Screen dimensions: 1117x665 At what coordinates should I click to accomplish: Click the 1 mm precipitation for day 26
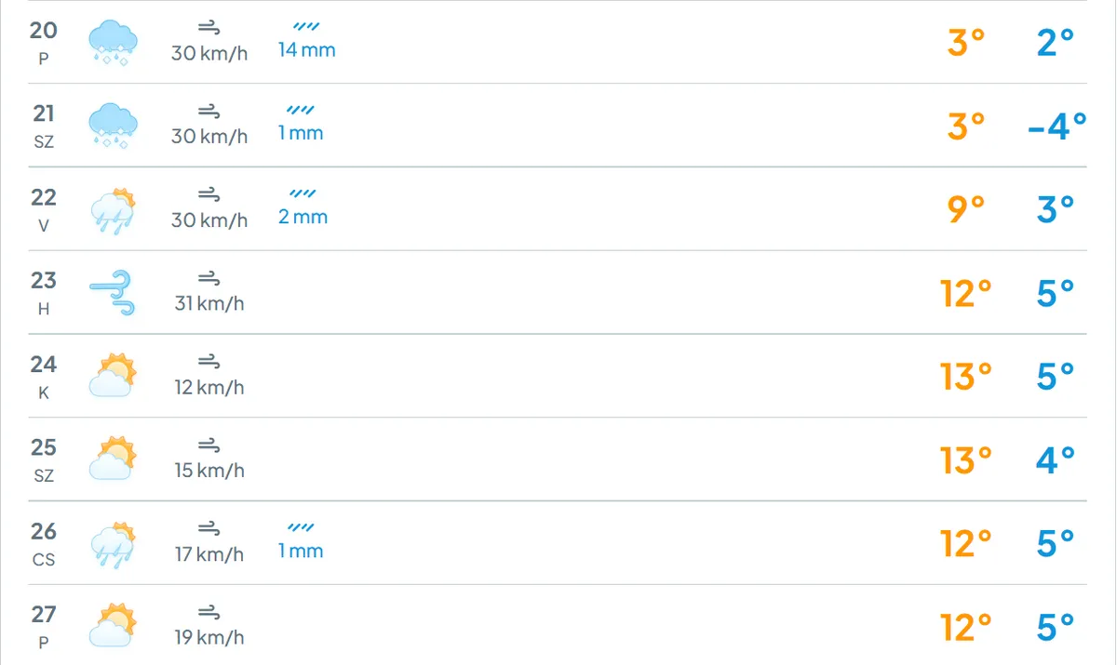point(301,551)
